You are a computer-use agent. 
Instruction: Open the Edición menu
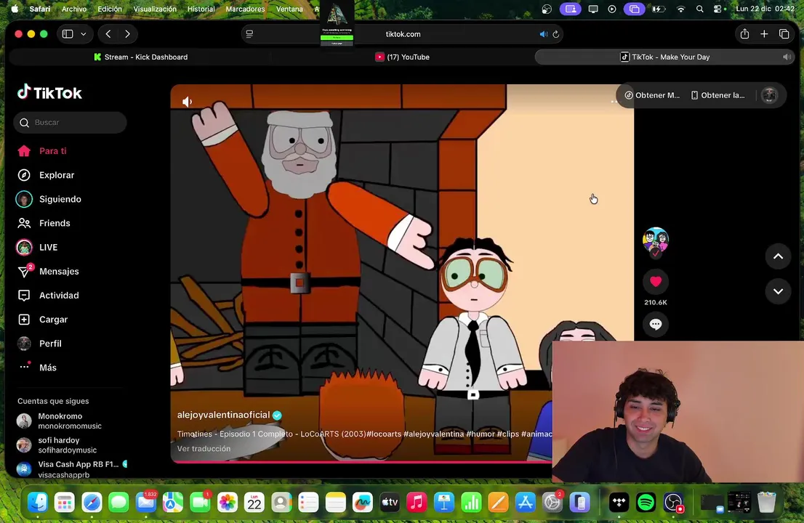pyautogui.click(x=110, y=9)
